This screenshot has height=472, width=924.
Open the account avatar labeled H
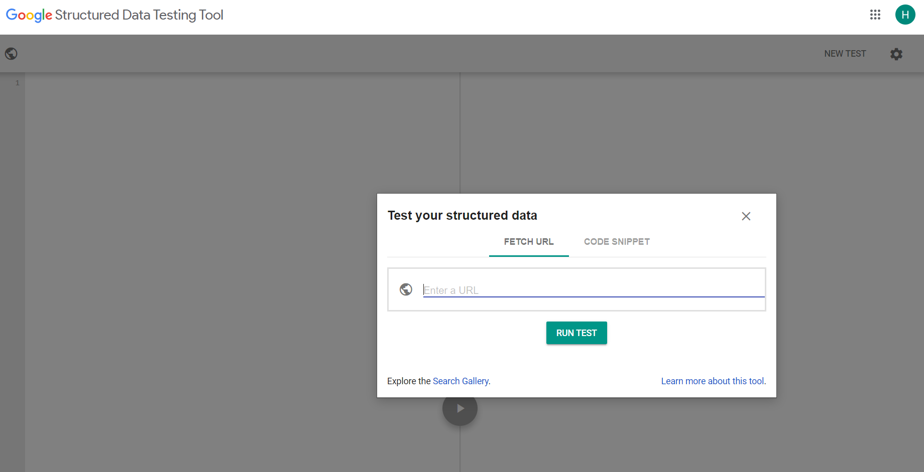[x=905, y=15]
